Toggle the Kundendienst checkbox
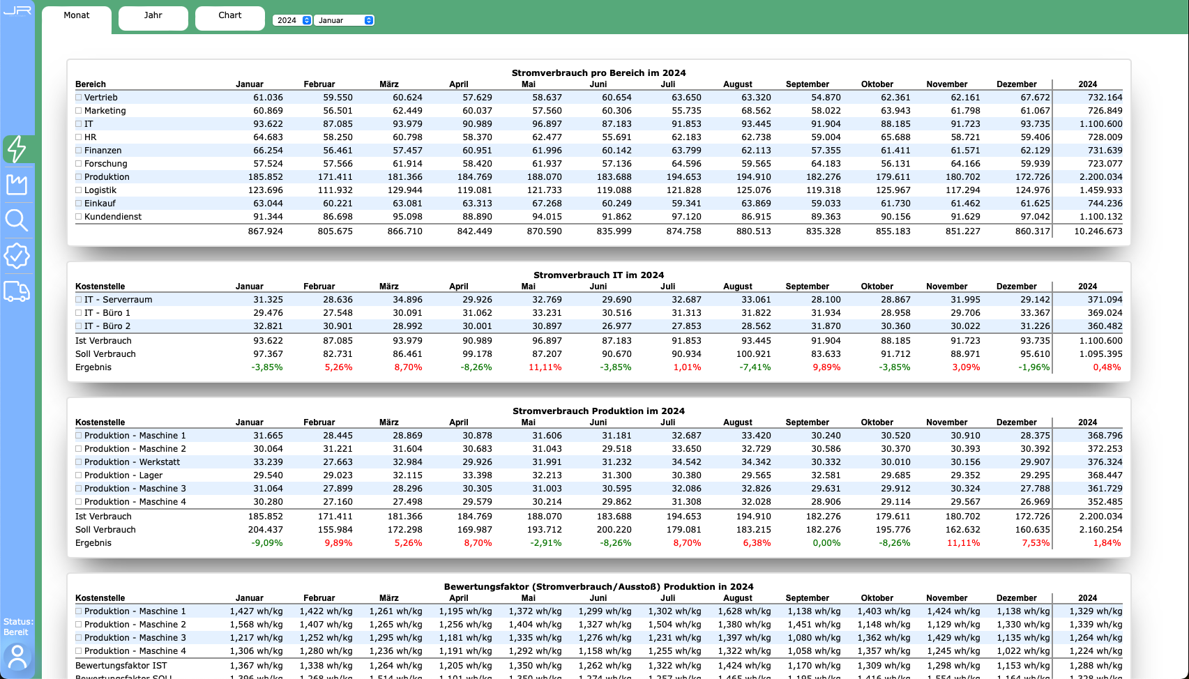Screen dimensions: 1189x679 click(79, 217)
